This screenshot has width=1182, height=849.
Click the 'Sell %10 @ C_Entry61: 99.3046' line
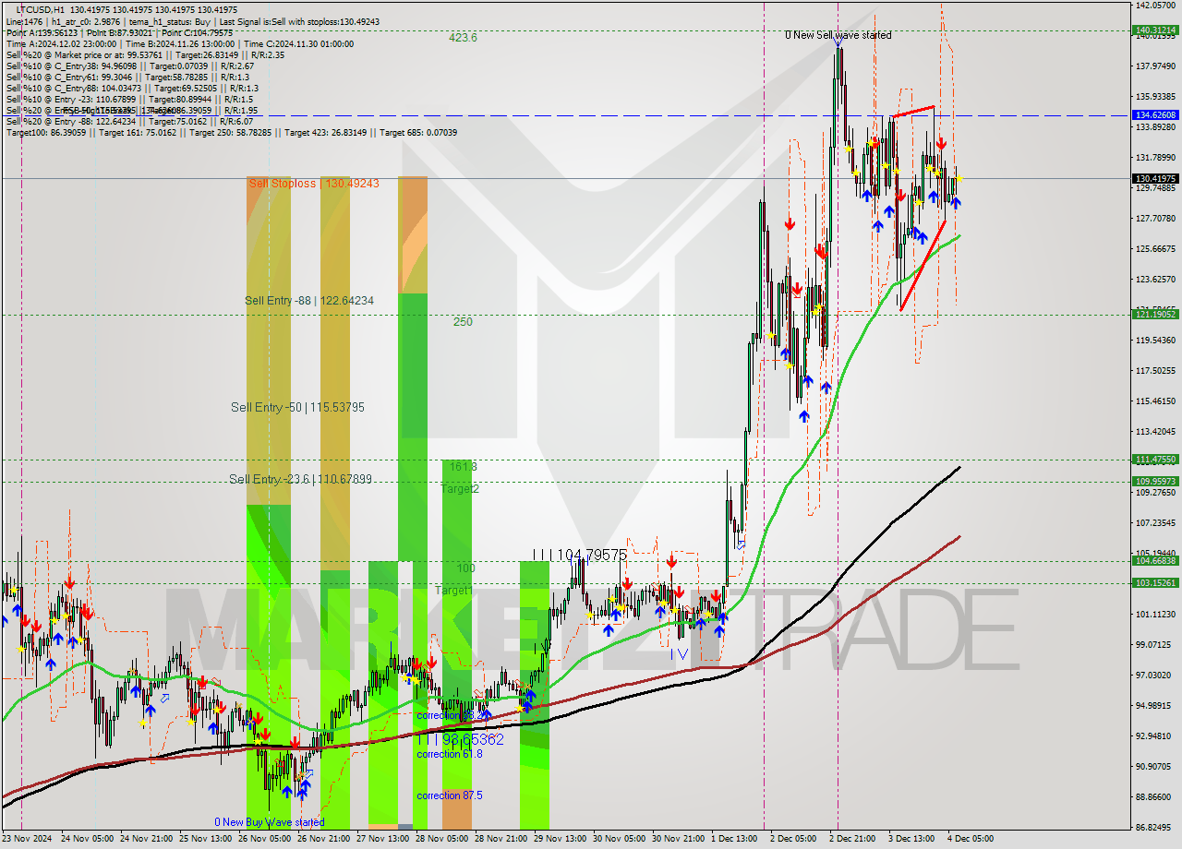(127, 77)
